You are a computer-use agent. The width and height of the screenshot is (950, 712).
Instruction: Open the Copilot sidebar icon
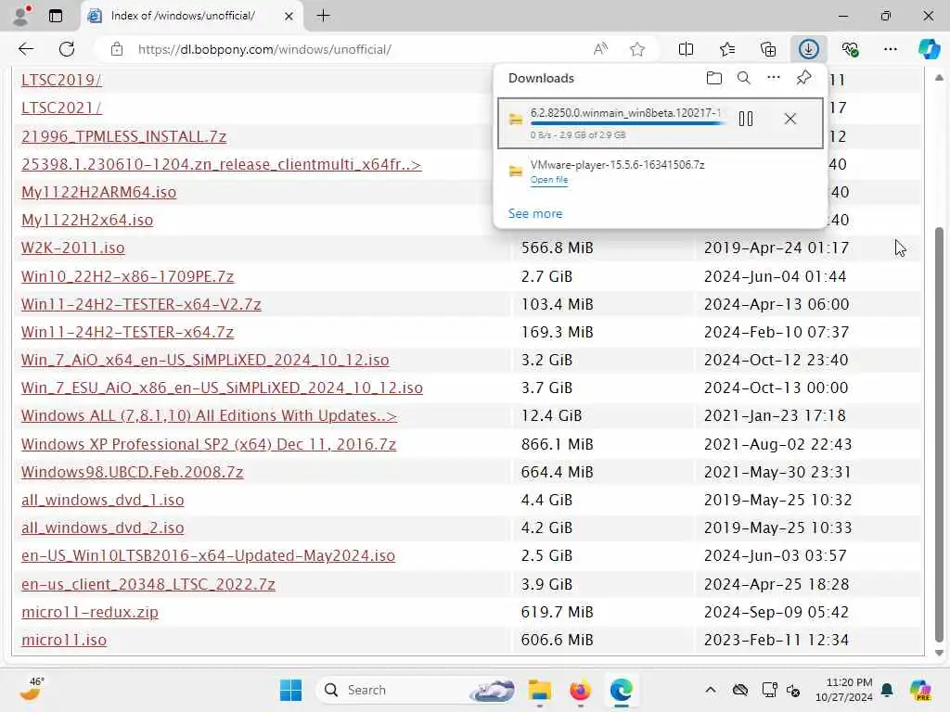[929, 49]
